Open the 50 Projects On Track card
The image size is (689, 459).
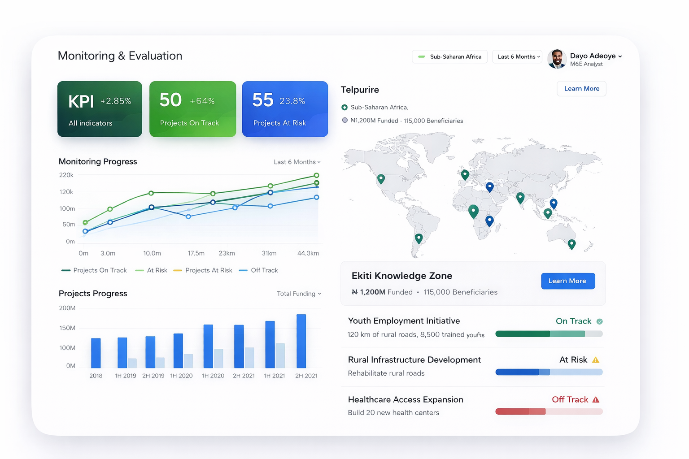click(193, 109)
